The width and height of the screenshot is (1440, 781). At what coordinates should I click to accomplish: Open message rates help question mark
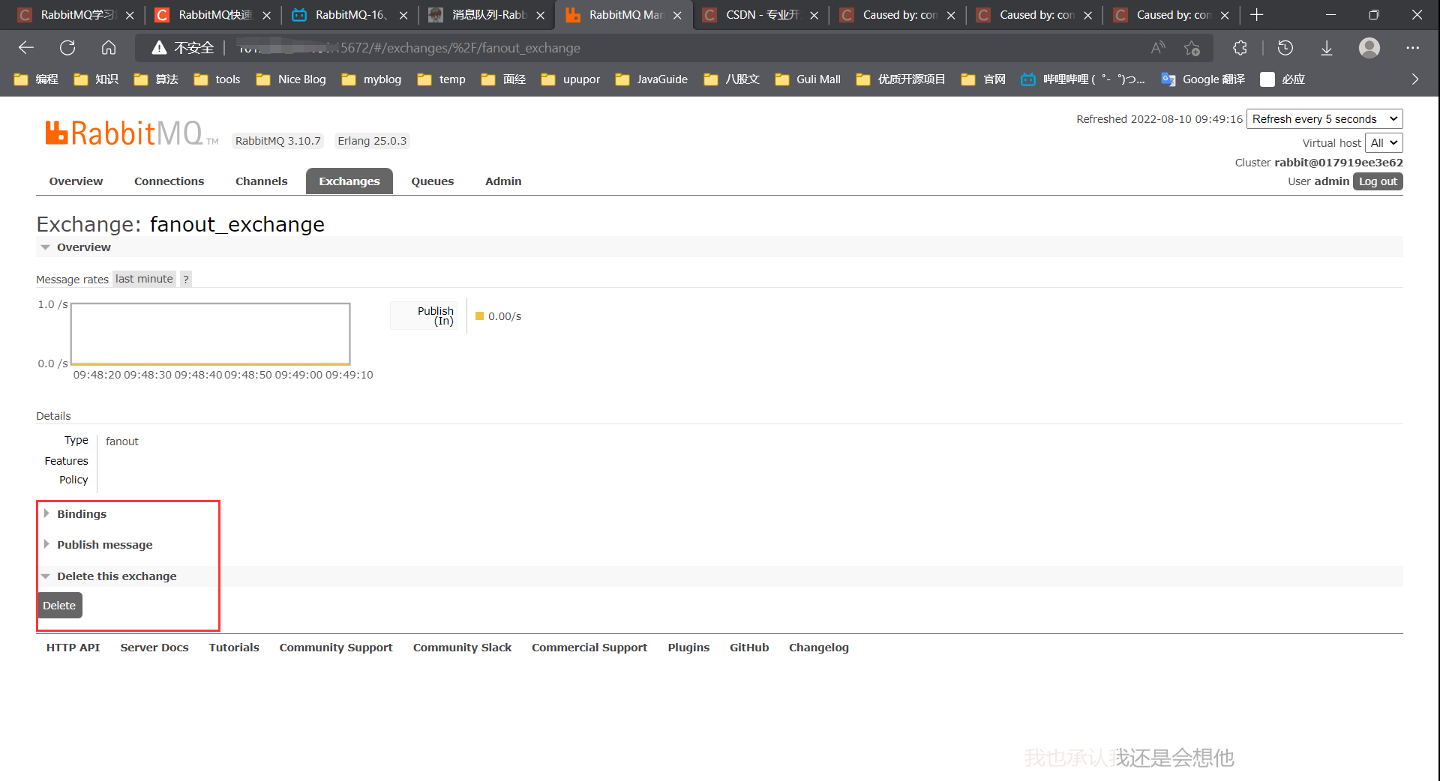(x=186, y=279)
